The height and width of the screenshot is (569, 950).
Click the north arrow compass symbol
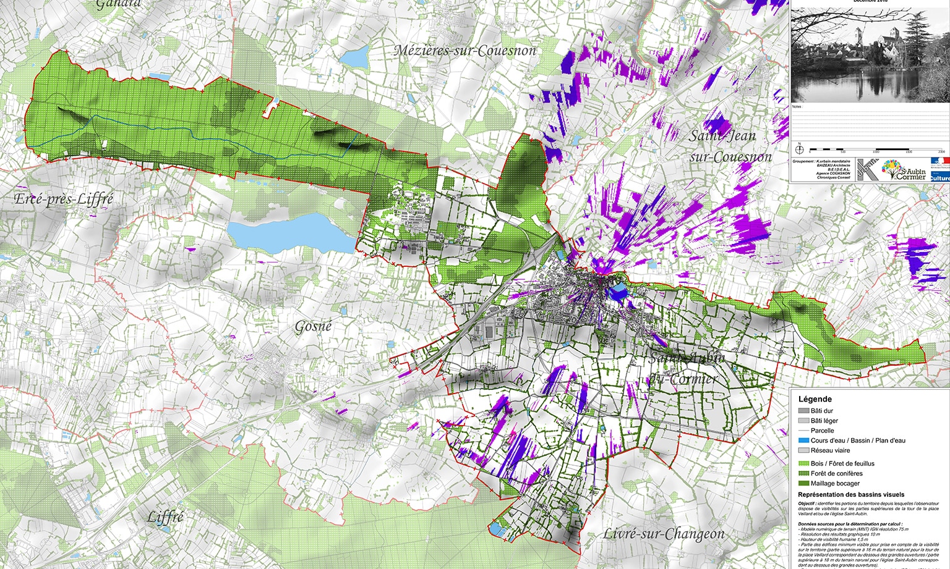coord(800,150)
